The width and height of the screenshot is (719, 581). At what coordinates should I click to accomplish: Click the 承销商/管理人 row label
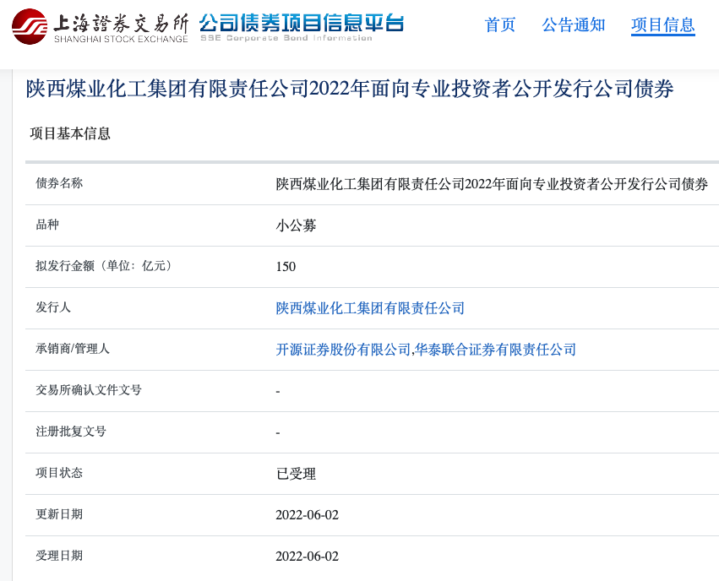pyautogui.click(x=73, y=349)
